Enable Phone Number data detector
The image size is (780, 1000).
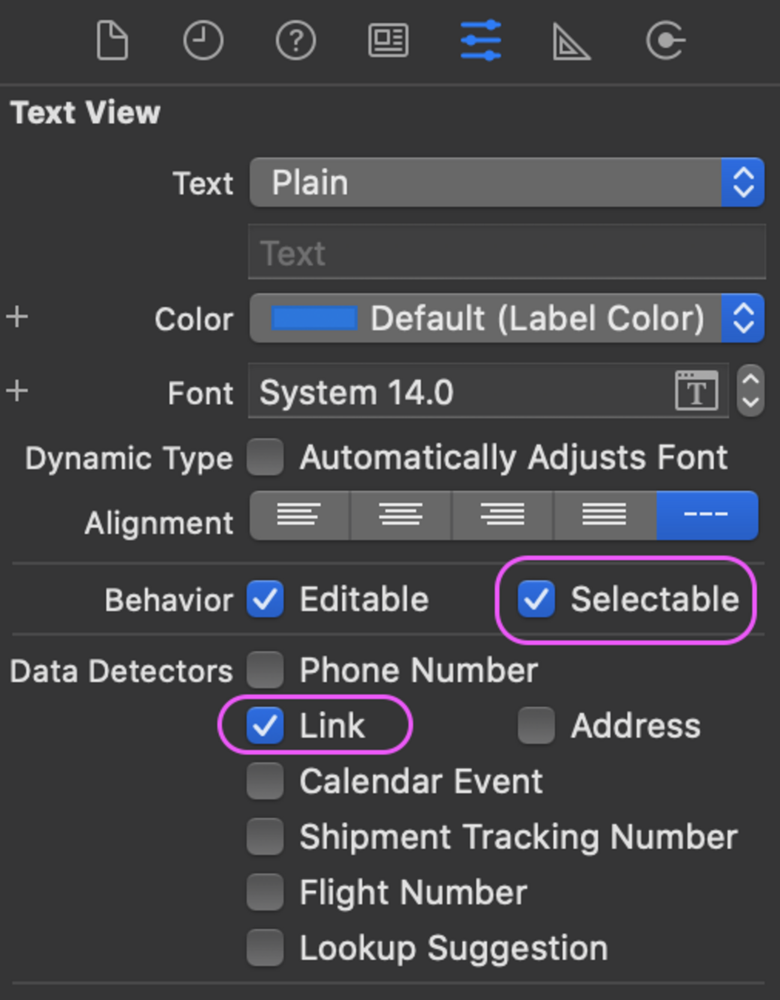265,670
